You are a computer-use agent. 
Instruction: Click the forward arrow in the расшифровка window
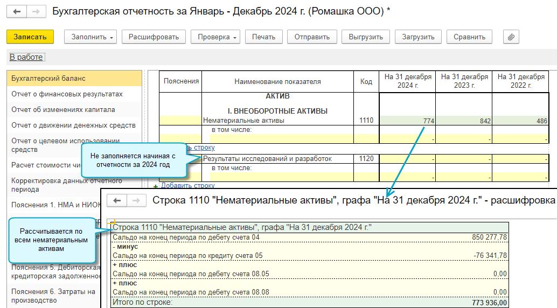tap(136, 200)
